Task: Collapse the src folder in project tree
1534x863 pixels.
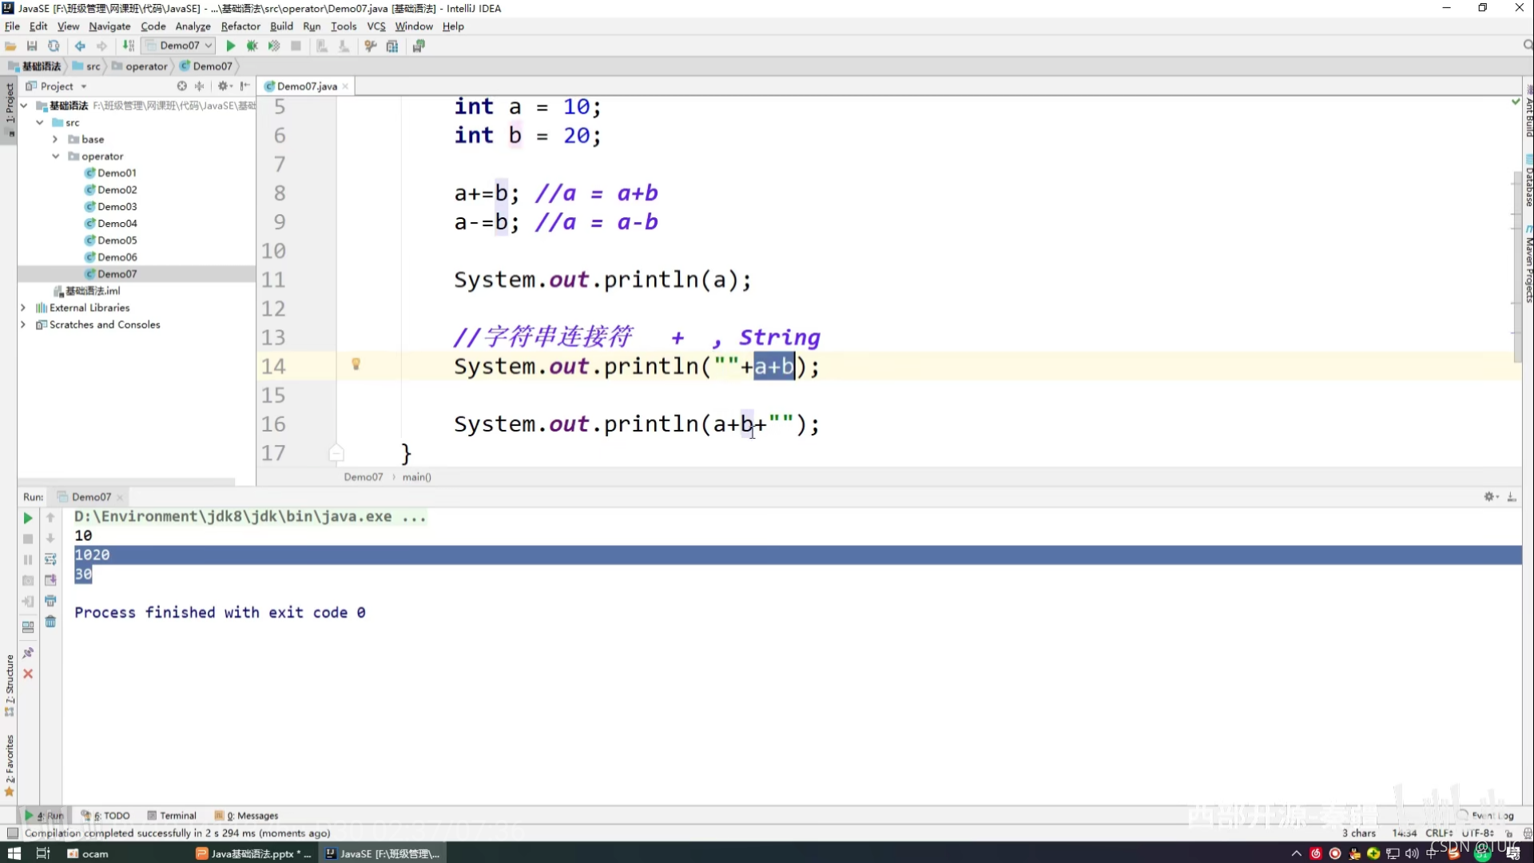Action: click(x=40, y=122)
